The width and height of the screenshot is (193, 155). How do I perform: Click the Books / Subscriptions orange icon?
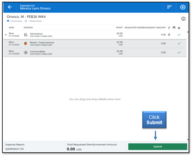(26, 44)
